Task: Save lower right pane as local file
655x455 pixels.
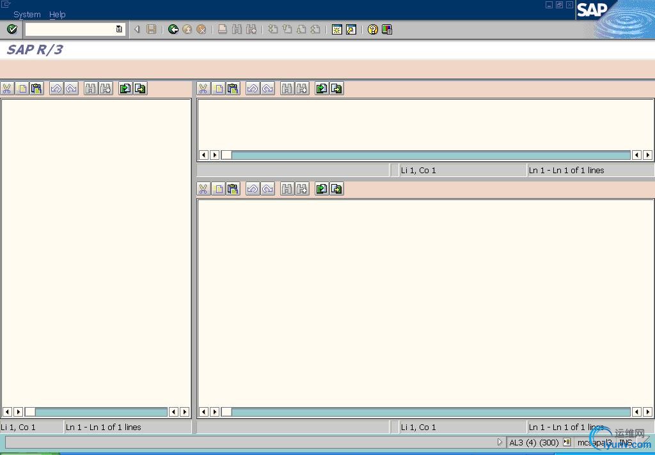Action: [x=336, y=189]
